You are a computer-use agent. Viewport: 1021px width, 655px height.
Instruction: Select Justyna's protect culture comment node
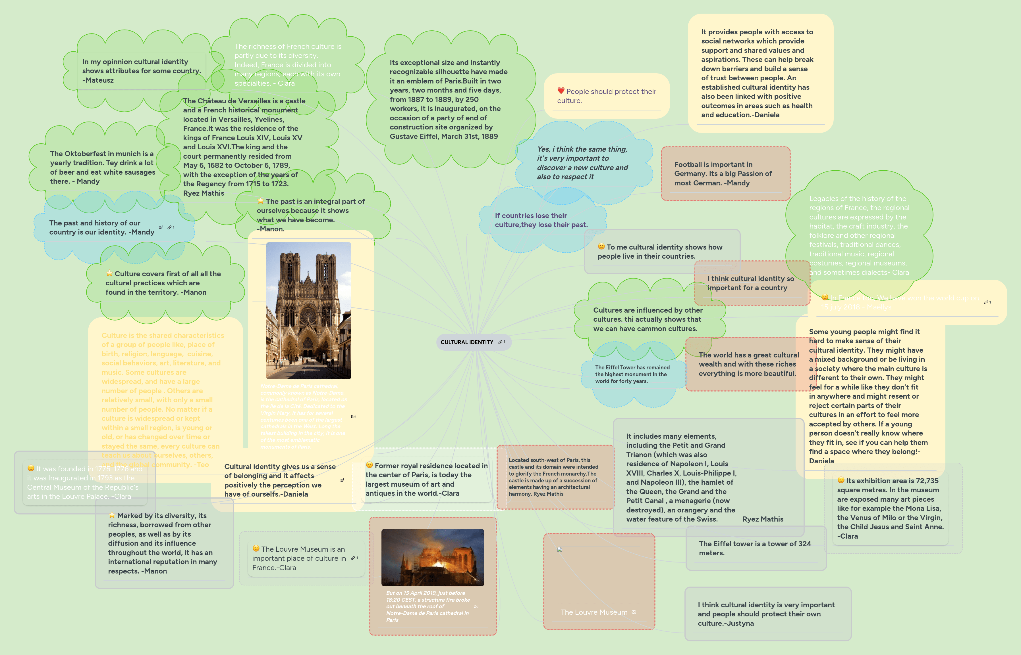tap(766, 614)
